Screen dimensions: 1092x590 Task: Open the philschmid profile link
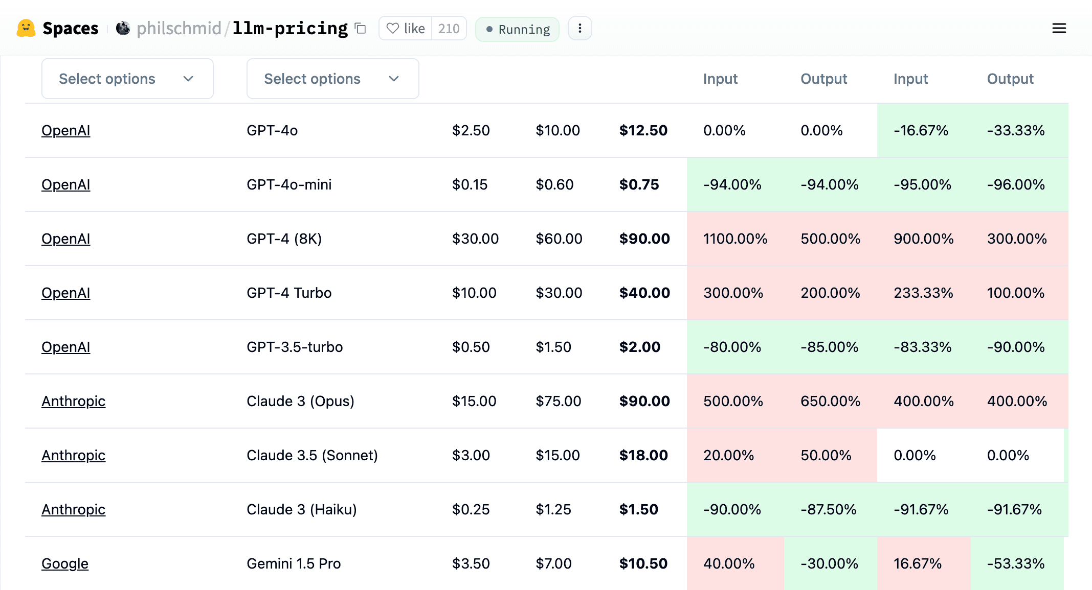click(x=179, y=28)
